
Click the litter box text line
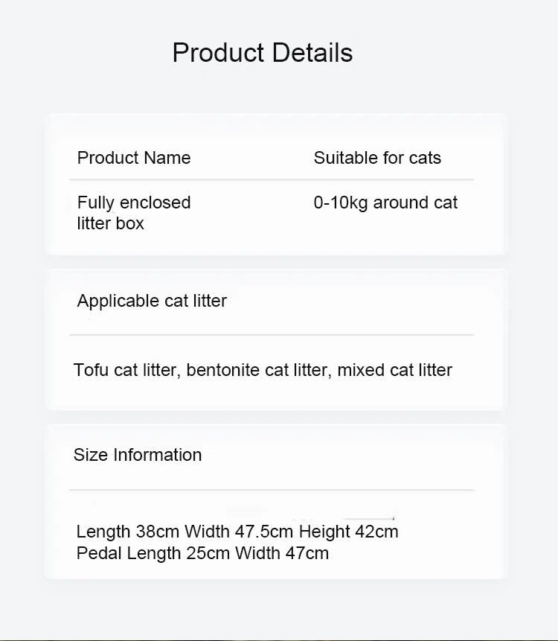tap(110, 223)
